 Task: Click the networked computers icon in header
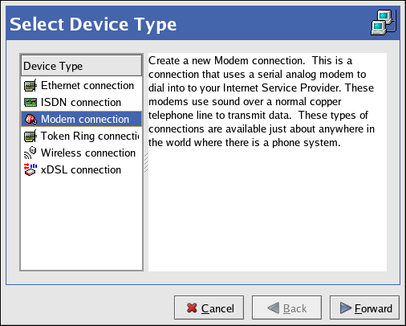pyautogui.click(x=383, y=22)
